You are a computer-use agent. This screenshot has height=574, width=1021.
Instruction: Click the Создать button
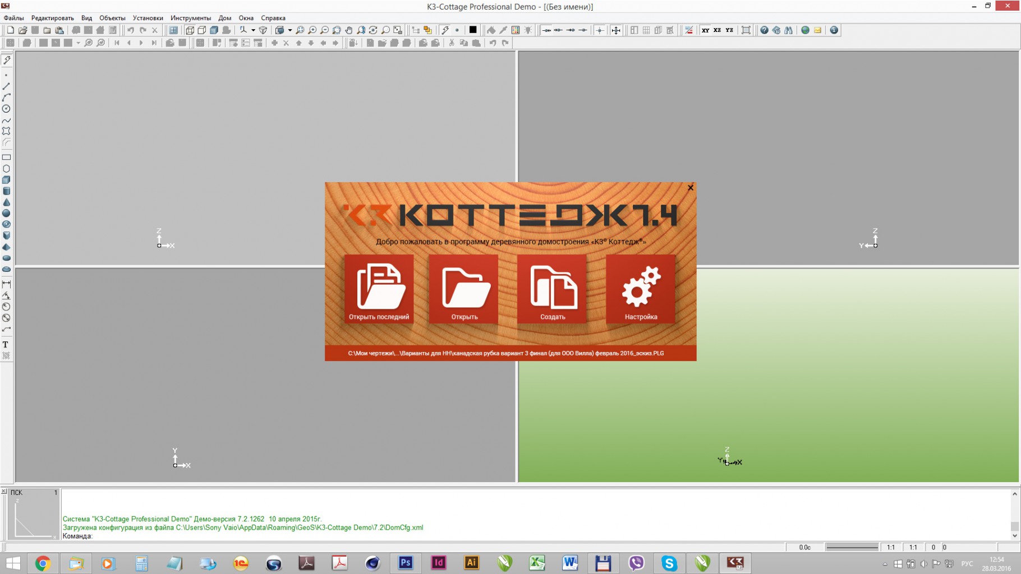click(553, 289)
